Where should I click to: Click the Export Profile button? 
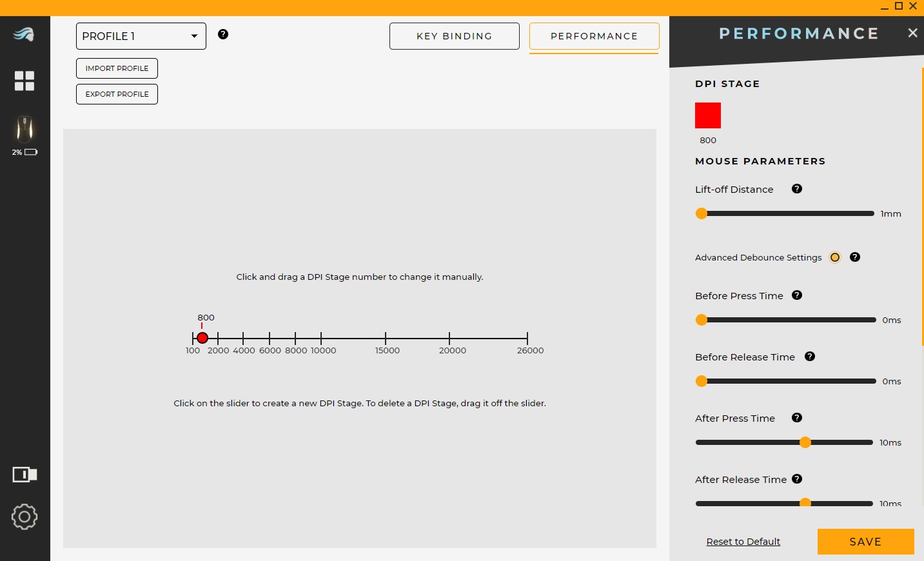[x=117, y=94]
